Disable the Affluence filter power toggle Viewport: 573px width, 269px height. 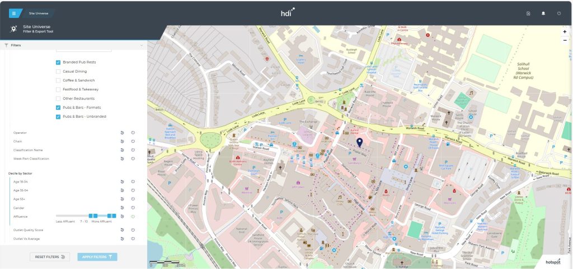[x=133, y=216]
